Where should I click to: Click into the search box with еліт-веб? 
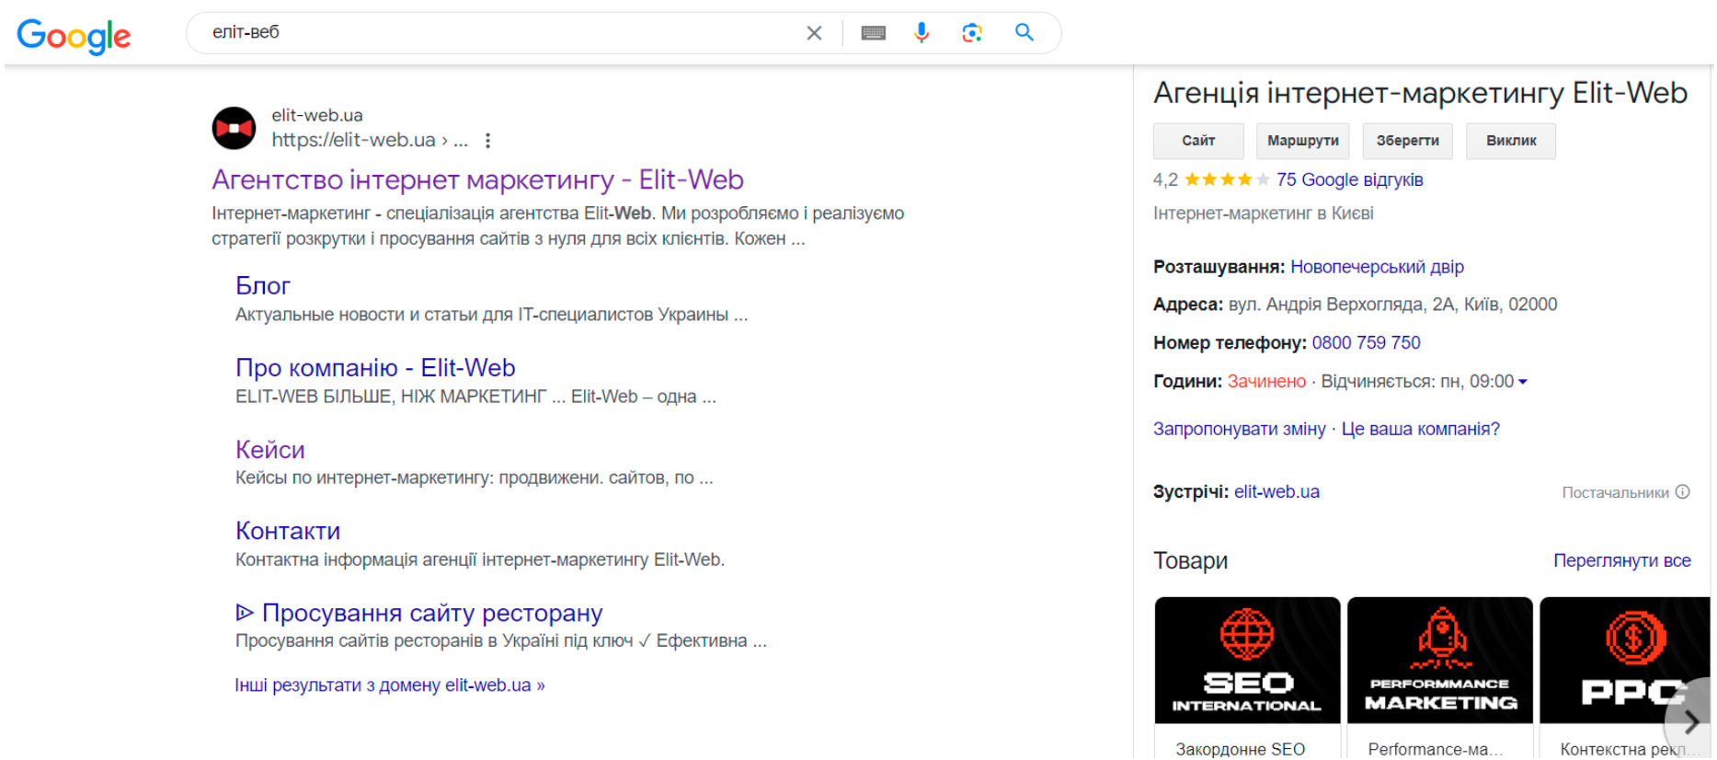(497, 33)
